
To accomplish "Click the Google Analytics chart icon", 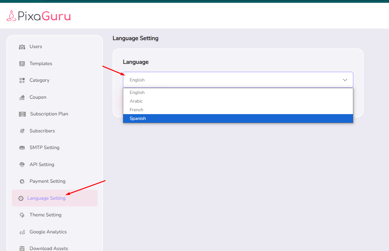I will [22, 232].
